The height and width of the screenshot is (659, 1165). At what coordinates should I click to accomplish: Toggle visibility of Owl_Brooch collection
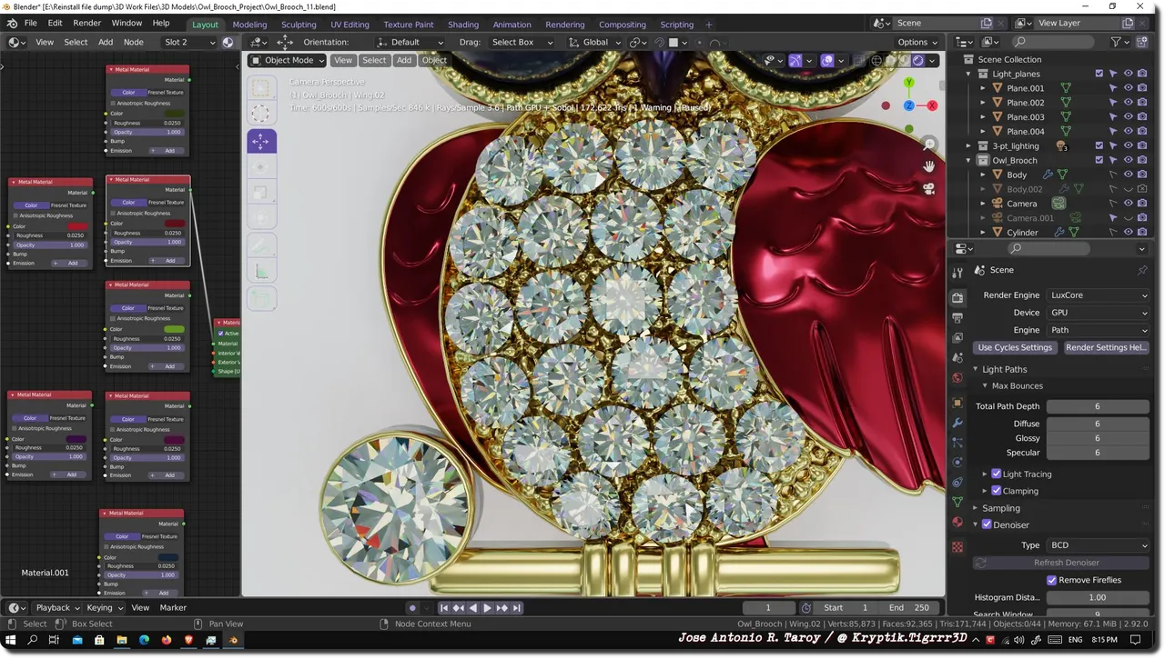[1128, 160]
